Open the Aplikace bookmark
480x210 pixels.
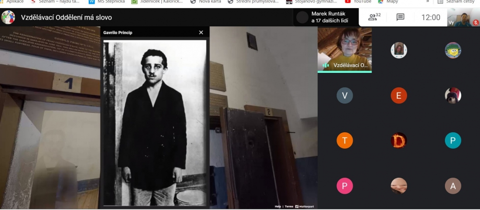coord(12,1)
